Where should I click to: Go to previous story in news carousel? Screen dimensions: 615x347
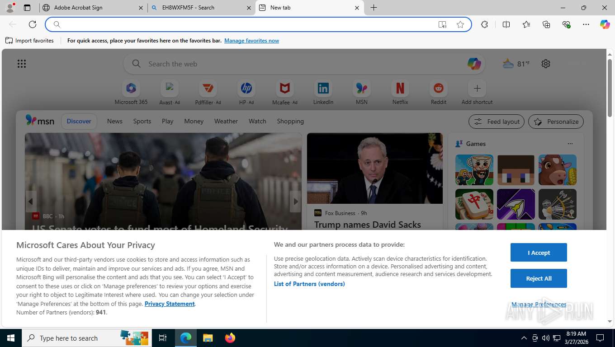pos(31,202)
